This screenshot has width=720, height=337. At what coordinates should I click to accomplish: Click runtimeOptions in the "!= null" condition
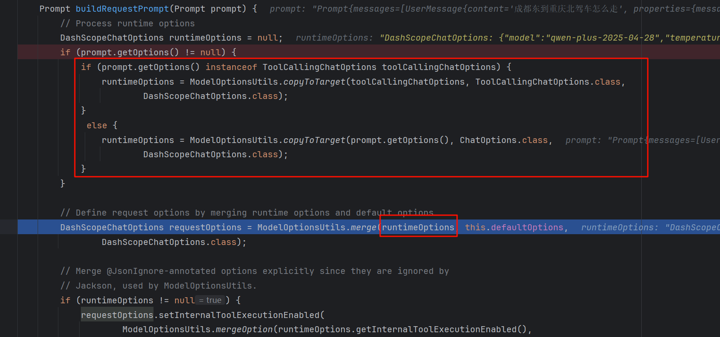(117, 300)
